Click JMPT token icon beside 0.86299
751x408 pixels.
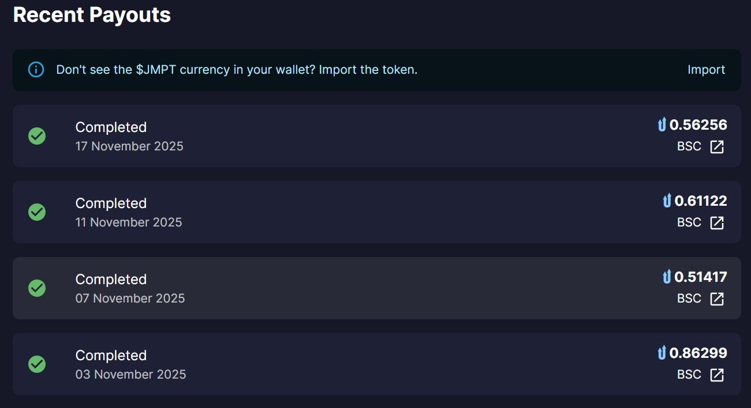tap(662, 353)
